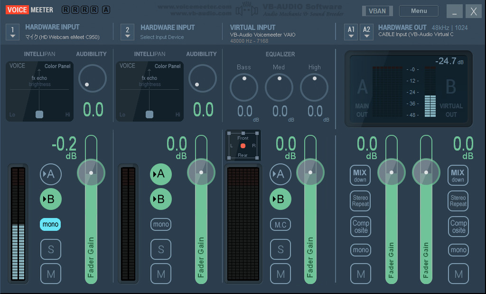Click fader gain knob of Hardware Input 2
This screenshot has width=486, height=294.
(201, 172)
